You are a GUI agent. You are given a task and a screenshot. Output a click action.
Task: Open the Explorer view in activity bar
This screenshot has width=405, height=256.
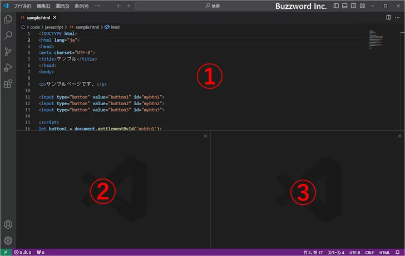point(8,19)
